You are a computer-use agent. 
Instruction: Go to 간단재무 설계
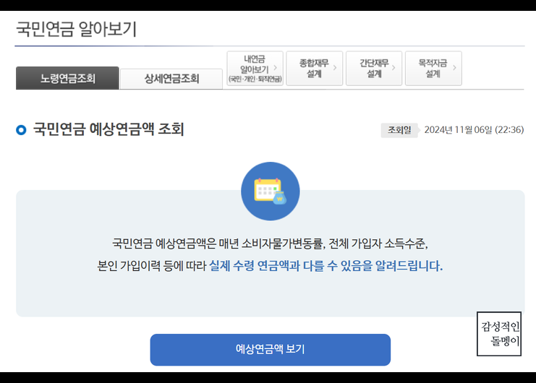tap(374, 68)
